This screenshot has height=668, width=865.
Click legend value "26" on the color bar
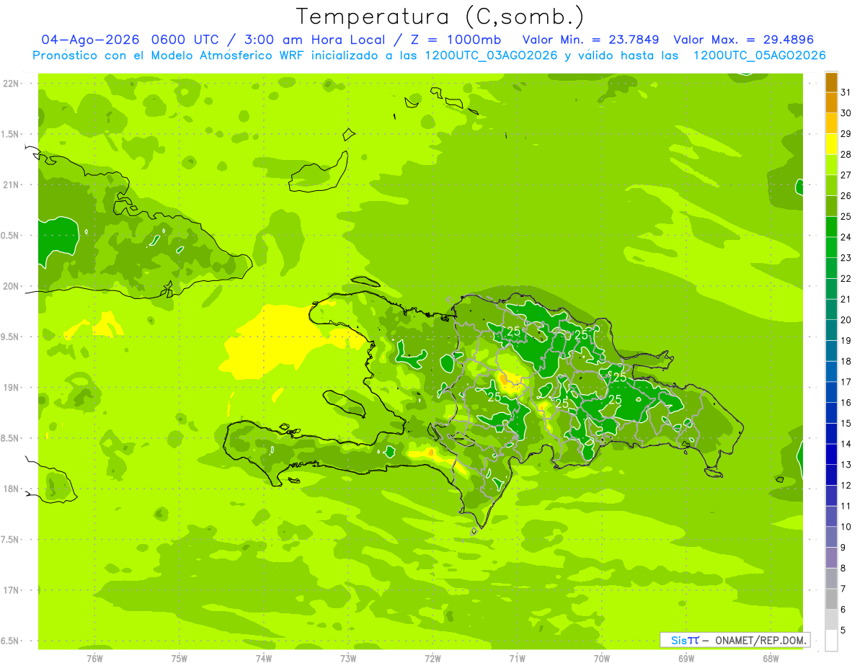pos(846,196)
